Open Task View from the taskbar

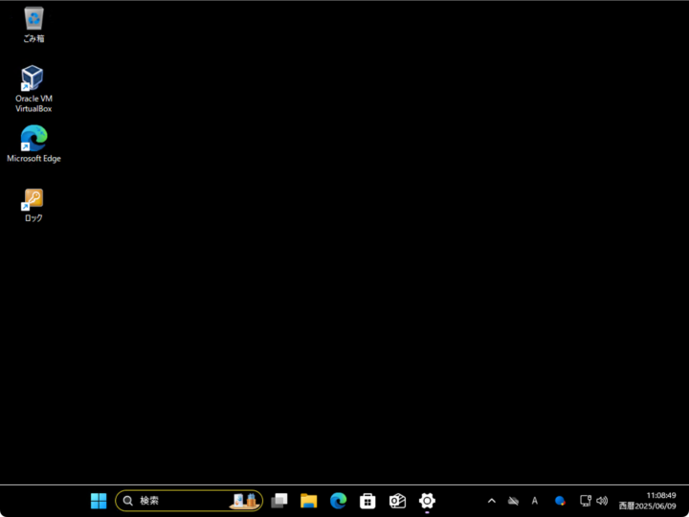[x=279, y=501]
